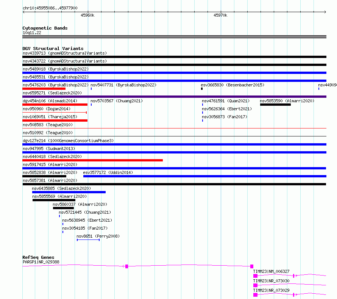Viewport: 337px width, 299px height.
Task: Click the nsv4339713 gnomAD variant label
Action: (65, 53)
